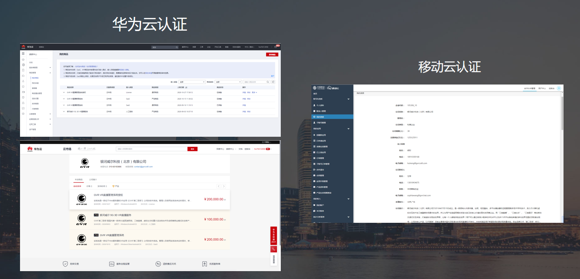
Task: Click the icon beside 联系人管理
Action: (x=314, y=111)
